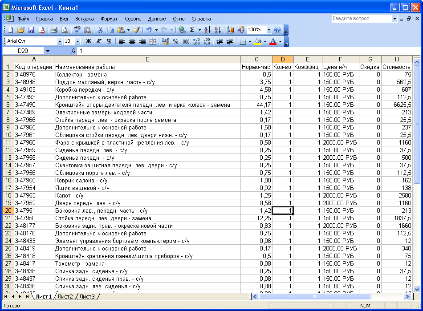Click the Fill Color paint bucket swatch

257,41
